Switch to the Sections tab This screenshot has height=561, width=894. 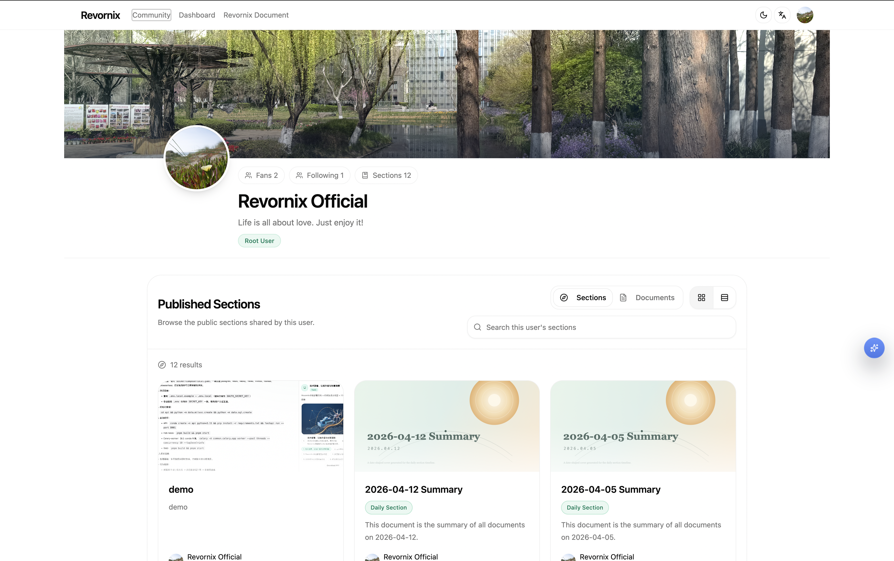[583, 298]
